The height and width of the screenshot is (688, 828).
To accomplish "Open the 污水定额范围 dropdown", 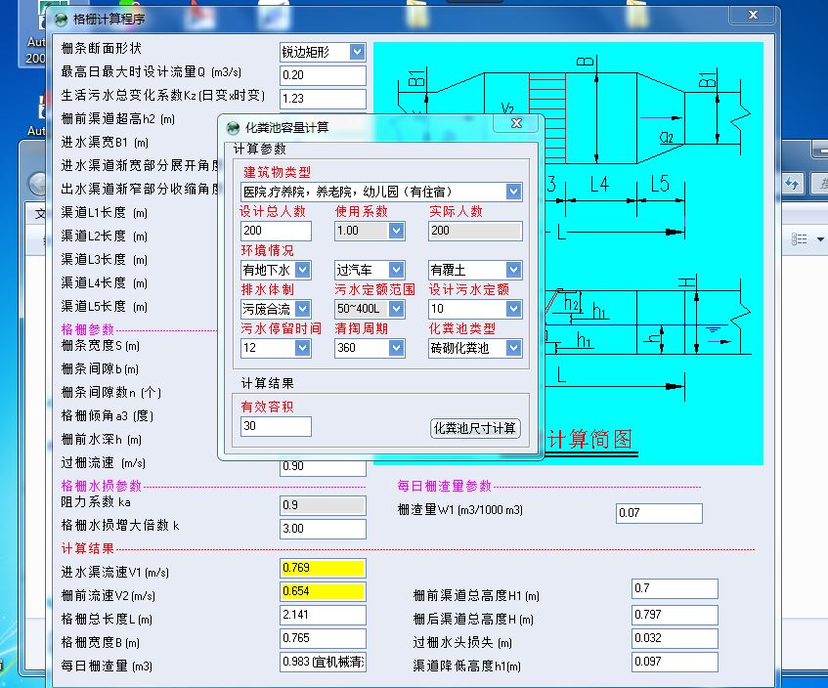I will (x=396, y=309).
